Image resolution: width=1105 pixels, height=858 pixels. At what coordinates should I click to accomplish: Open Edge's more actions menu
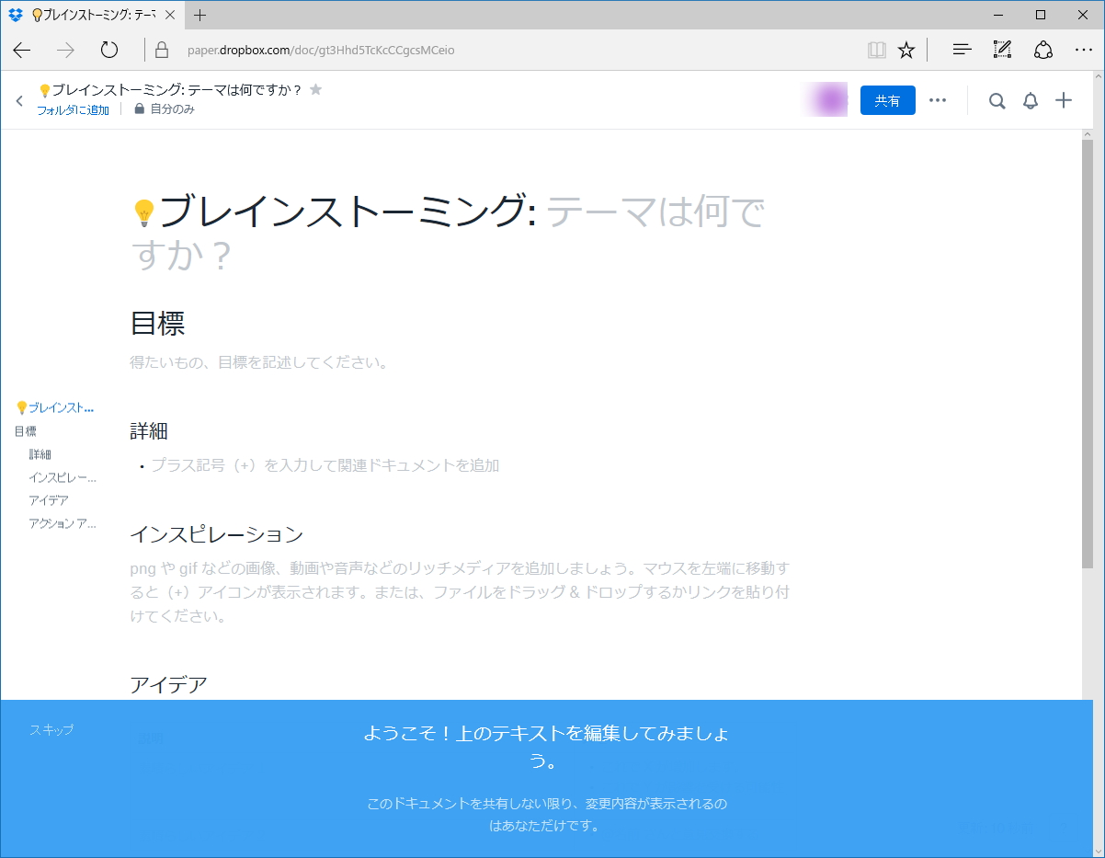(x=1084, y=50)
